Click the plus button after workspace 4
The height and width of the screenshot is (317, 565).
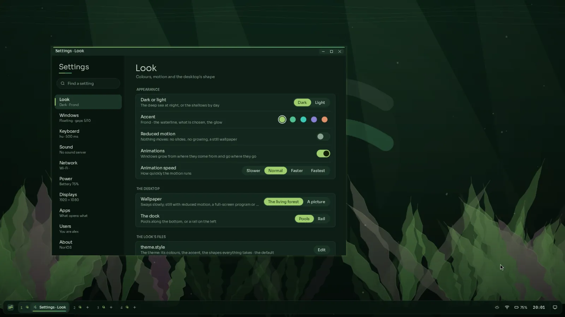click(x=135, y=307)
